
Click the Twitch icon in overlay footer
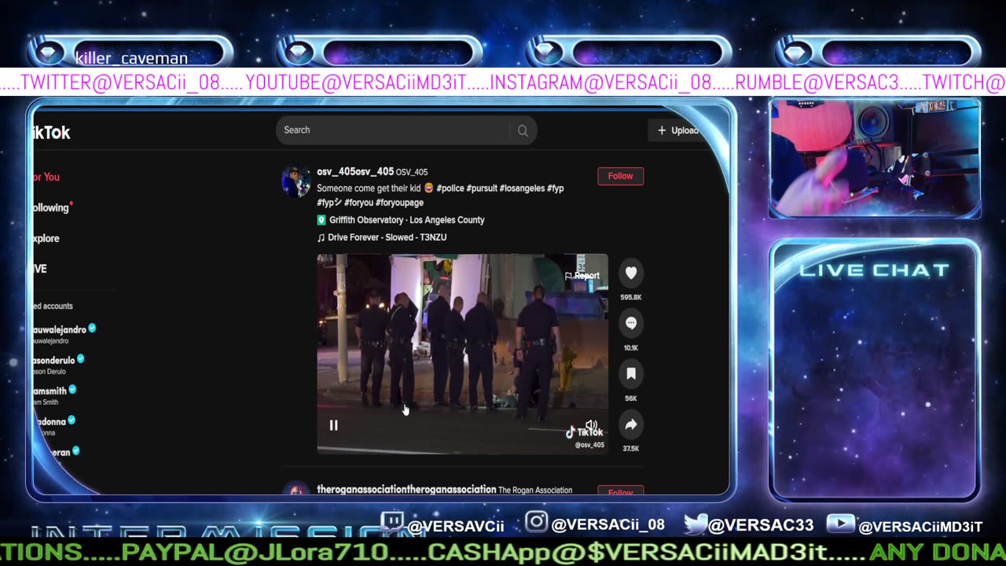pos(391,523)
